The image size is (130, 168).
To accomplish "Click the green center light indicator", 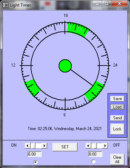I will 65,66.
